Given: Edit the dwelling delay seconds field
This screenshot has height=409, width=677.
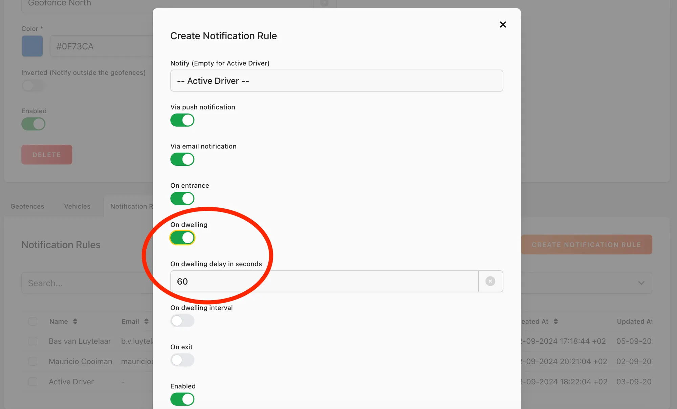Looking at the screenshot, I should click(x=324, y=281).
